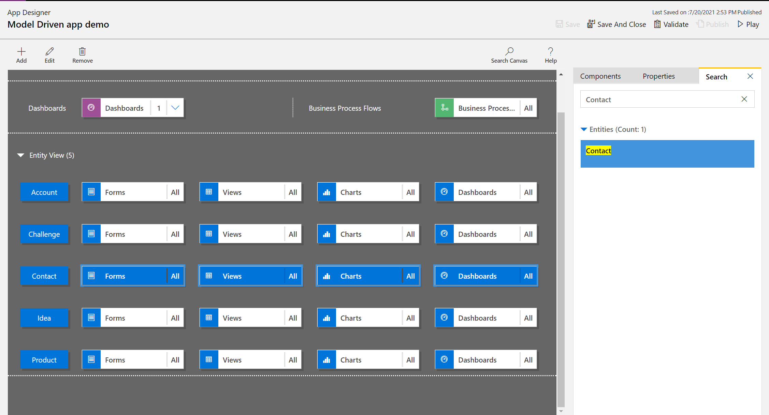Click Views All for Account entity
Screen dimensions: 769x415
pos(293,191)
